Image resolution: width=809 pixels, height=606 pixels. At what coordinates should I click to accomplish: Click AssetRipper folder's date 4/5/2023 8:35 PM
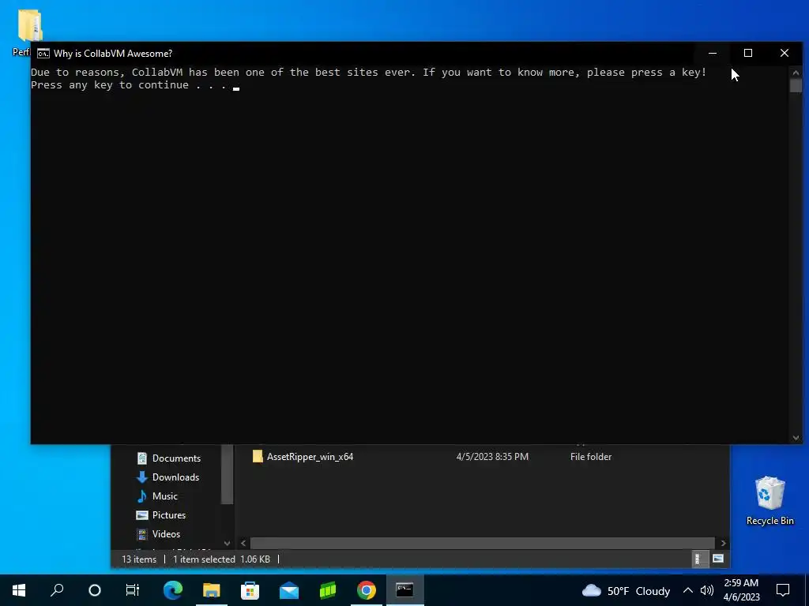(x=492, y=457)
